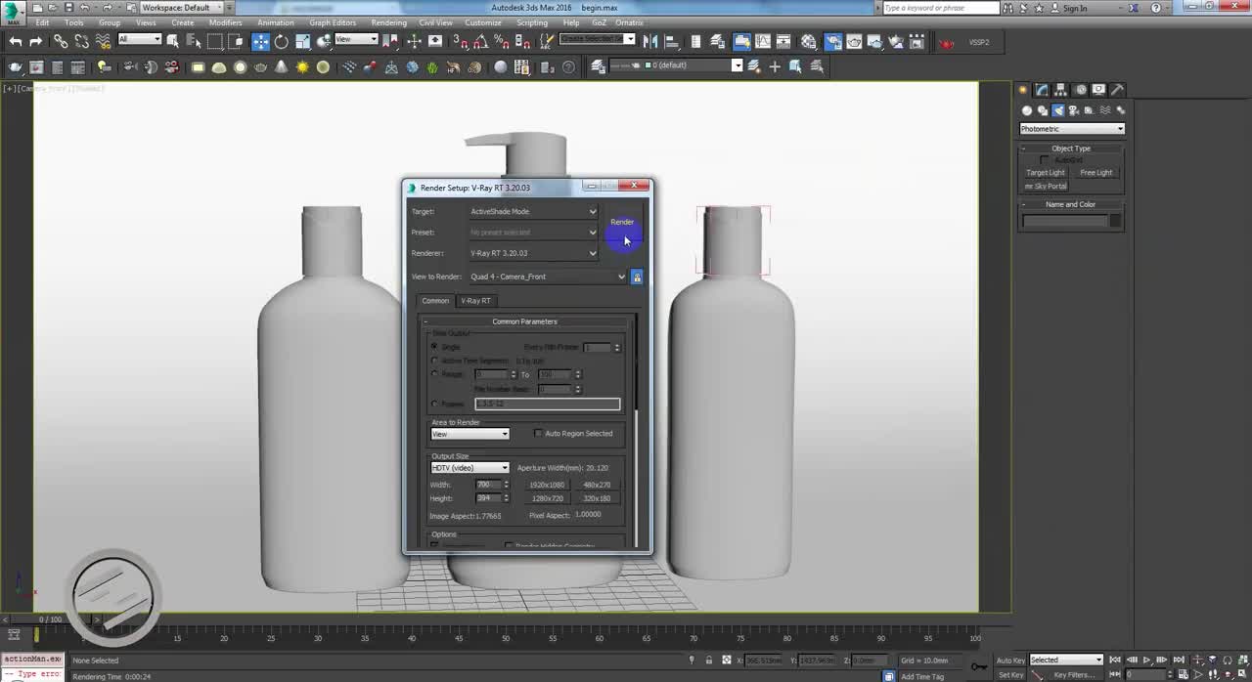Click the sun light icon in second toolbar

(302, 66)
